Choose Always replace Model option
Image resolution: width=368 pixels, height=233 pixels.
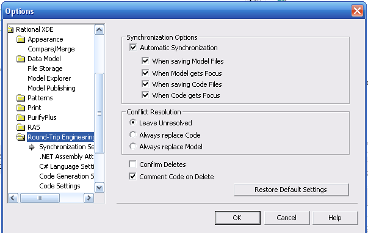(133, 146)
